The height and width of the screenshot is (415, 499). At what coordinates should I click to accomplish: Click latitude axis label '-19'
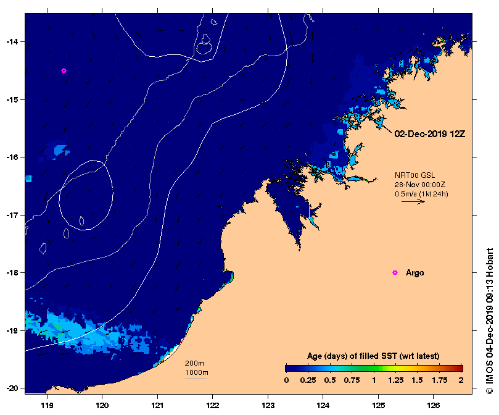[x=12, y=330]
